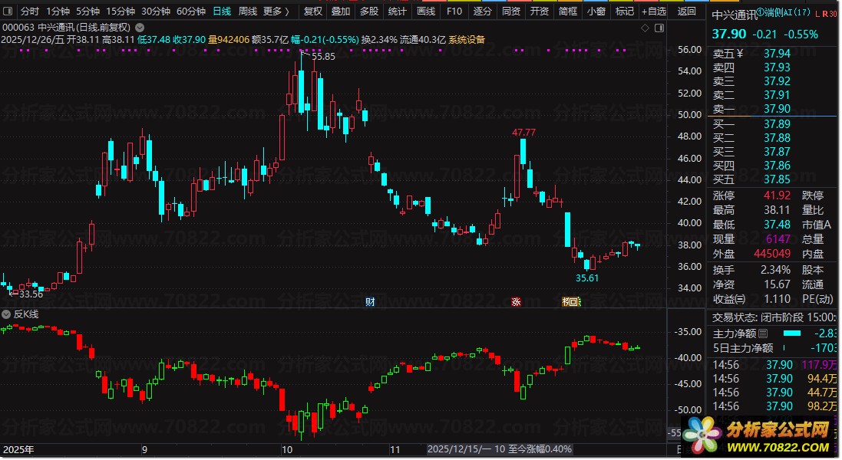Click the 现量 6147 value
This screenshot has width=842, height=460.
click(x=778, y=239)
